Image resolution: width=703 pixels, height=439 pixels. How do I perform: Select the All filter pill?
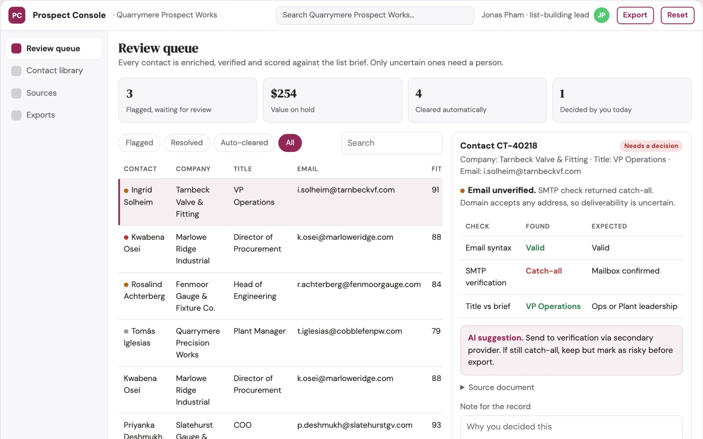tap(290, 143)
